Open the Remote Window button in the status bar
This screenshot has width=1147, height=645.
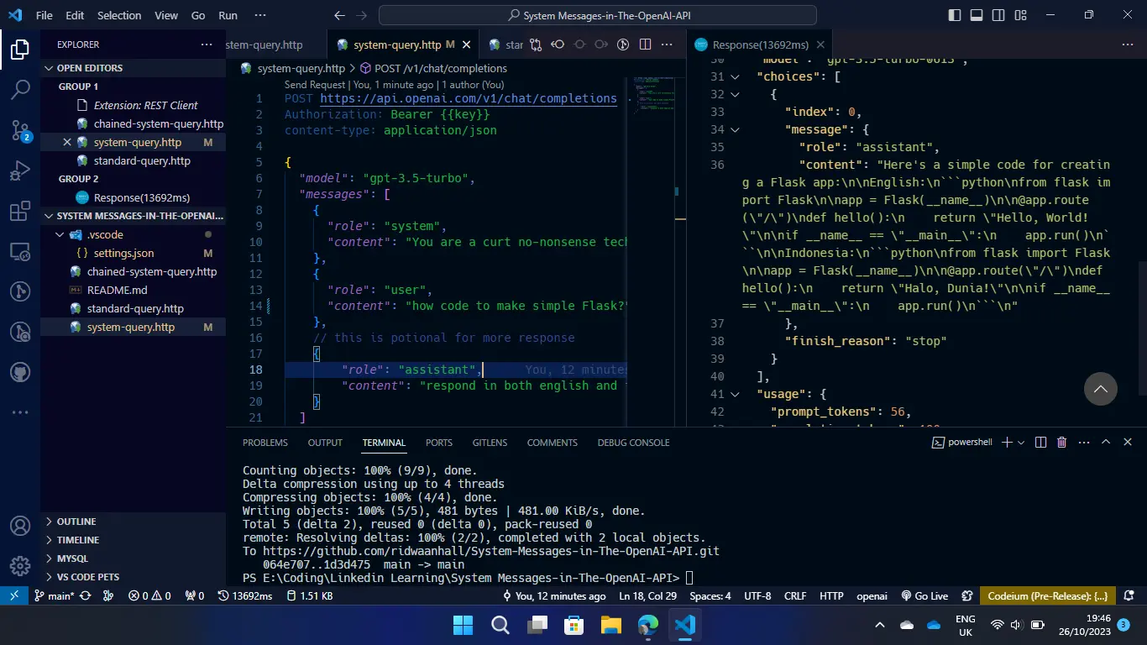tap(13, 595)
